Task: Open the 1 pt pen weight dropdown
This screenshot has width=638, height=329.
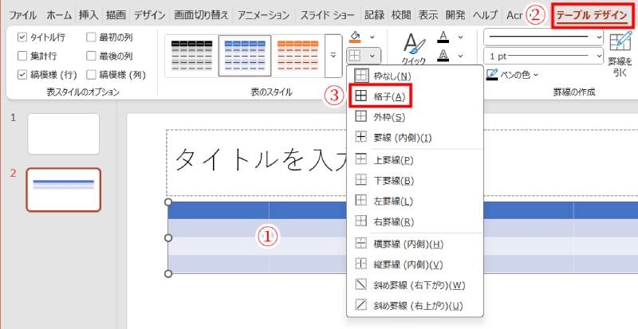Action: (x=543, y=56)
